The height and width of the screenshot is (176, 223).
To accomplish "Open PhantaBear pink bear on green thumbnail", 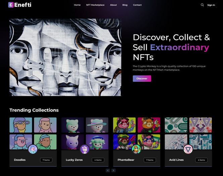I will pyautogui.click(x=124, y=125).
